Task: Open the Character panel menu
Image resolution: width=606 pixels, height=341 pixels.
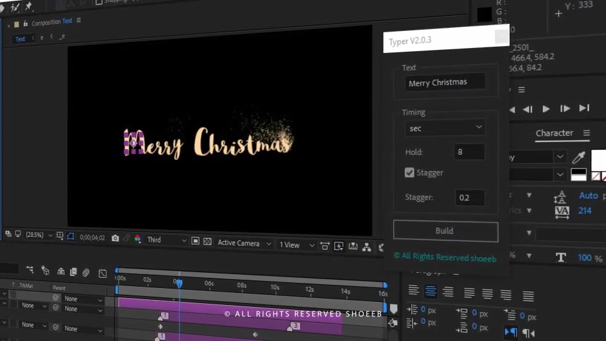Action: [586, 133]
